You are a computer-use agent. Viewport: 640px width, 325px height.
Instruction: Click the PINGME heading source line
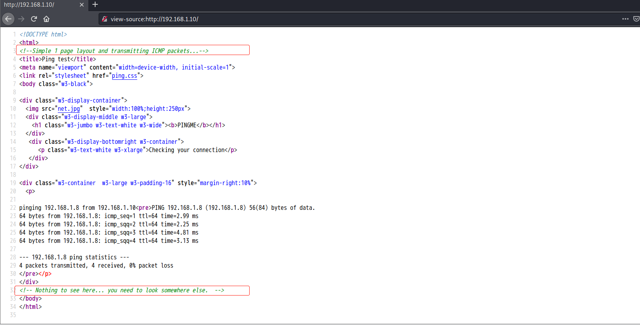pos(129,125)
